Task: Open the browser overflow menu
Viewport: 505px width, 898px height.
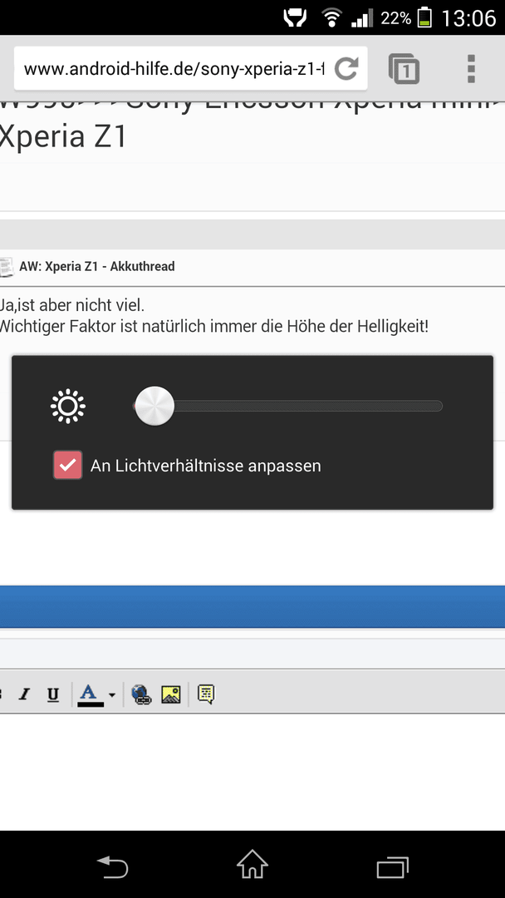Action: tap(471, 69)
